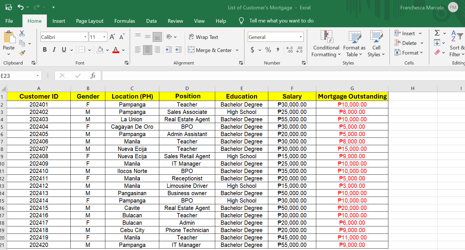Switch to the Insert tab
The width and height of the screenshot is (465, 250).
[59, 21]
